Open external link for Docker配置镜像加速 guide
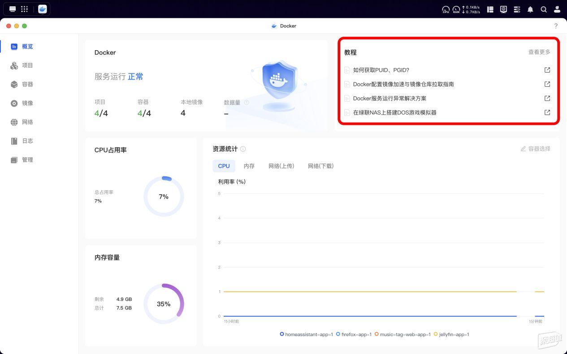The height and width of the screenshot is (354, 567). (547, 84)
